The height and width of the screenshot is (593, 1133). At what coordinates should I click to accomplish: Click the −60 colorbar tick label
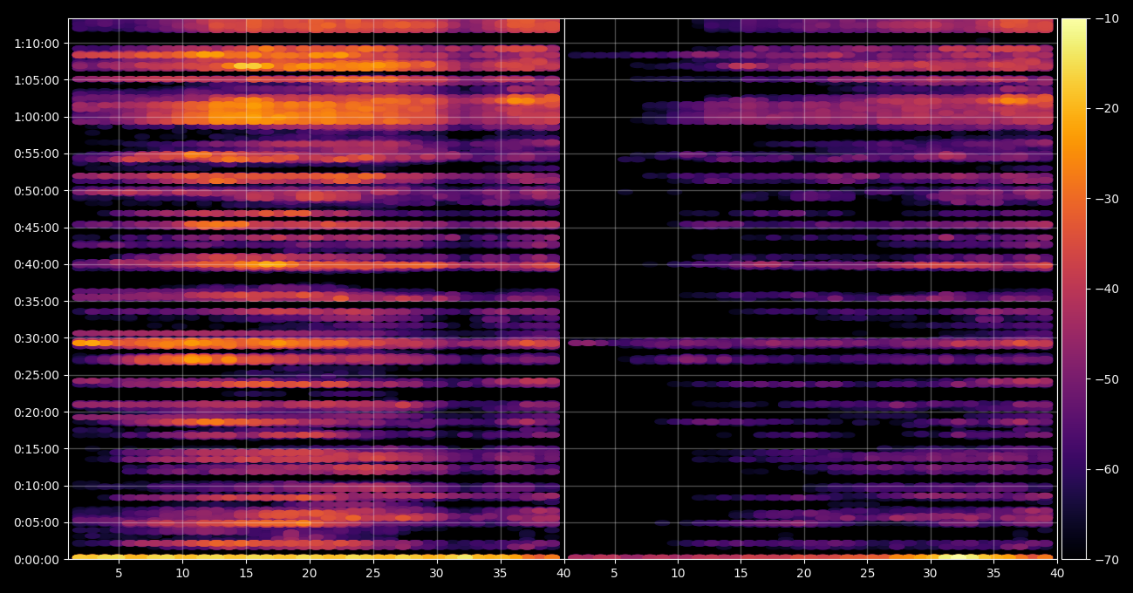(1107, 469)
